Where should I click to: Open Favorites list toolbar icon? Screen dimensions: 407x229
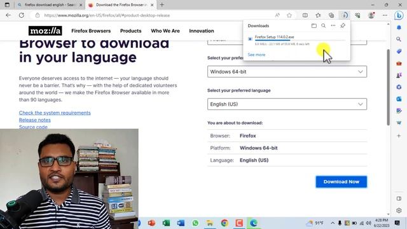point(318,15)
